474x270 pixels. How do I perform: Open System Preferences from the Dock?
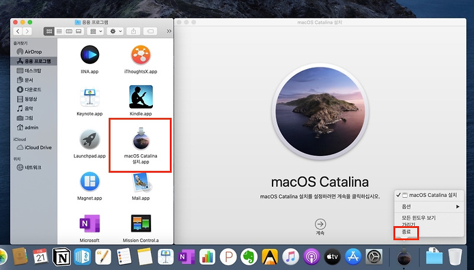tap(374, 257)
